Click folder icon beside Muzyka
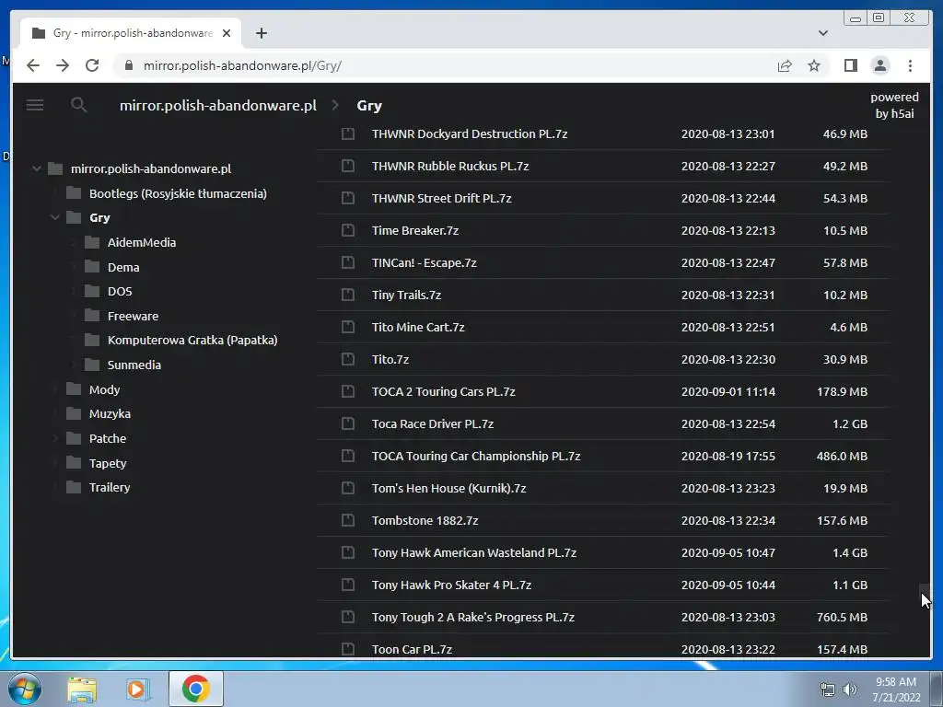The width and height of the screenshot is (943, 707). tap(74, 413)
